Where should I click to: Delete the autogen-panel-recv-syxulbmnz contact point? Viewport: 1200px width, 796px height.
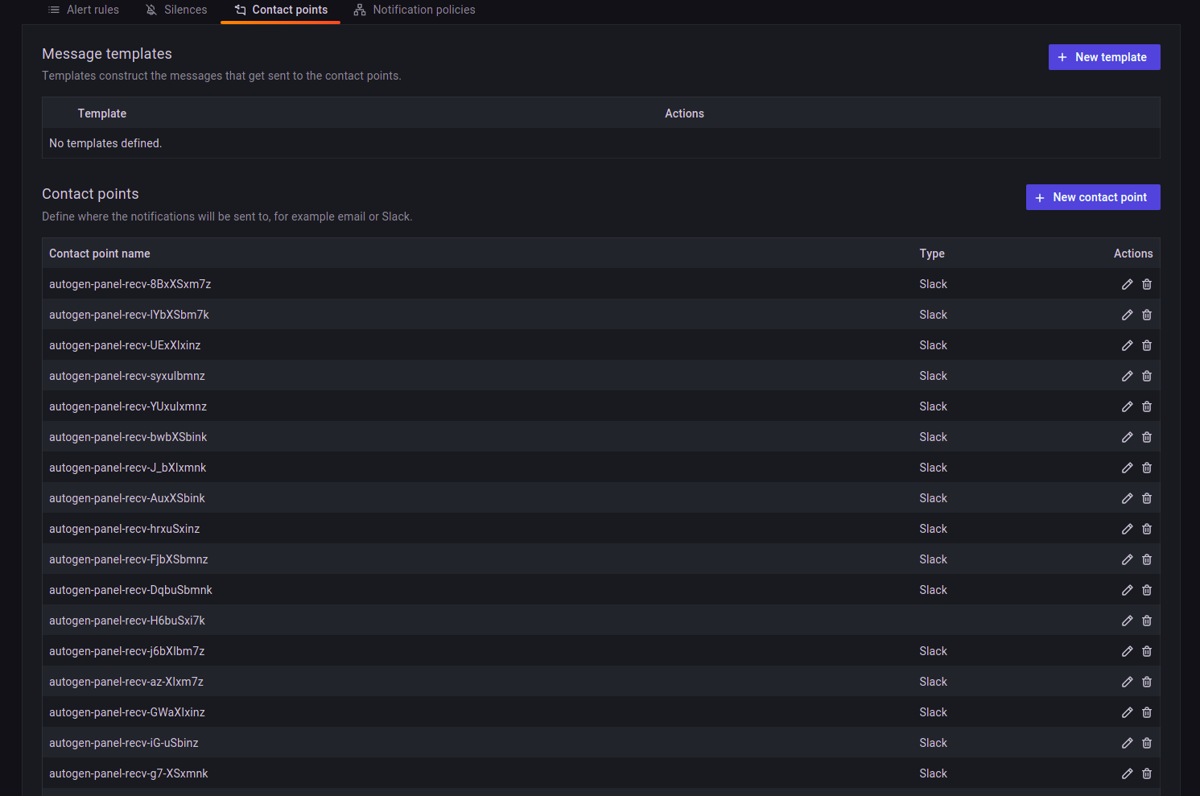[x=1147, y=376]
